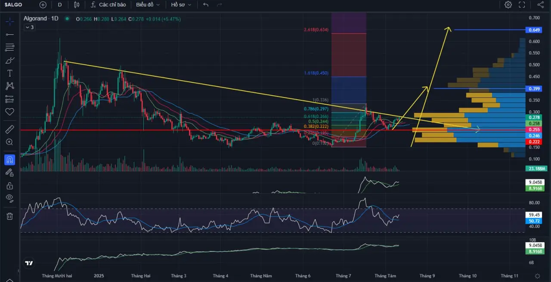This screenshot has height=282, width=551.
Task: Click the 1.618(0.450) Fibonacci level label
Action: (316, 73)
